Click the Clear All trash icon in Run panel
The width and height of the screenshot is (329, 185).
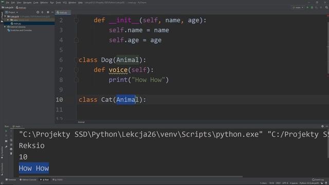[x=11, y=153]
